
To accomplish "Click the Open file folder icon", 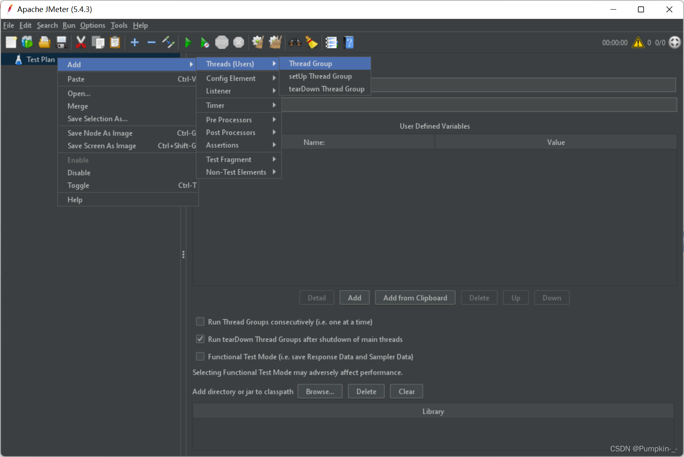I will [44, 42].
